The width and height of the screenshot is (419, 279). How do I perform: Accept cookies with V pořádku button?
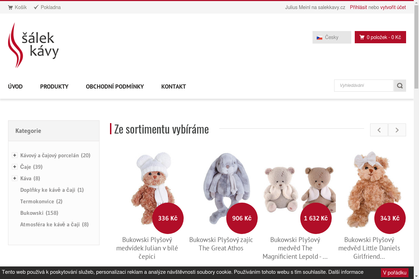click(395, 273)
